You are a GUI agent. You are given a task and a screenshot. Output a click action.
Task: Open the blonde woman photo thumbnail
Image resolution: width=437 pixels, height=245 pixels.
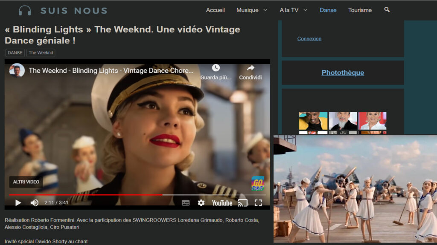pyautogui.click(x=372, y=121)
